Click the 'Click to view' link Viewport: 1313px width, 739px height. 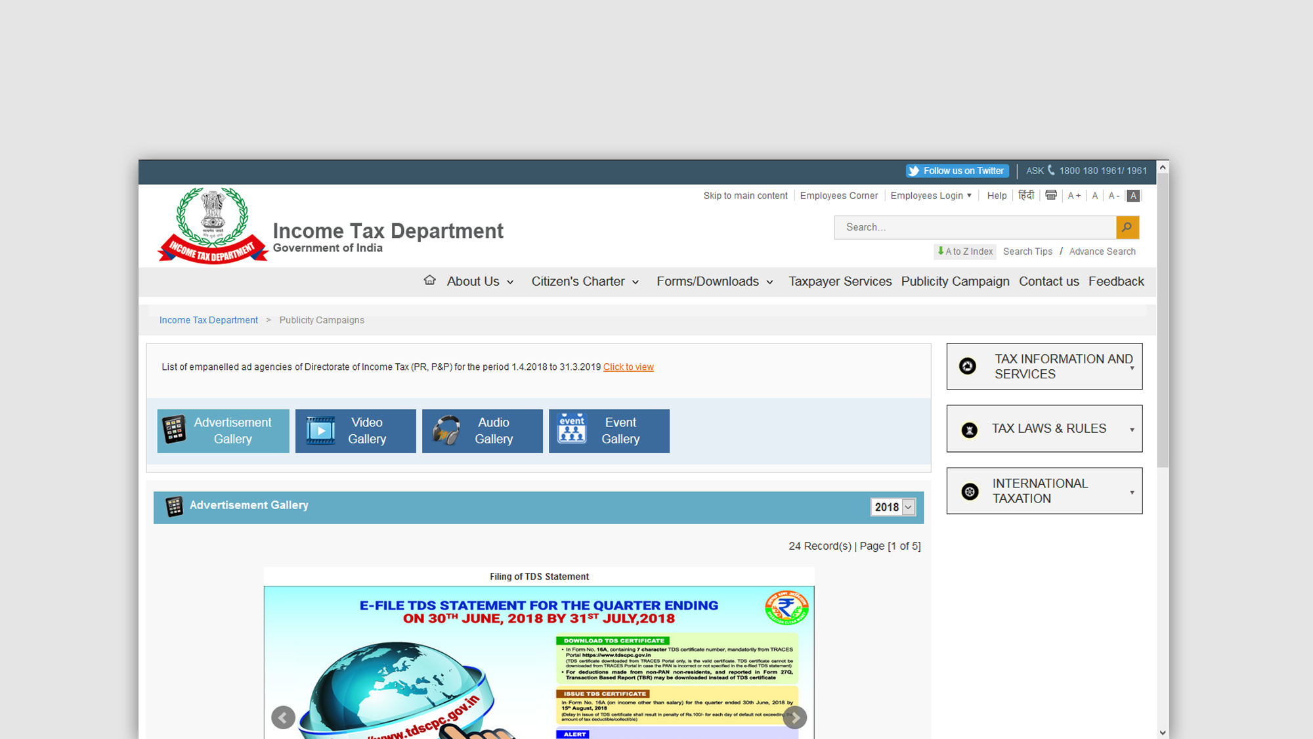tap(628, 367)
